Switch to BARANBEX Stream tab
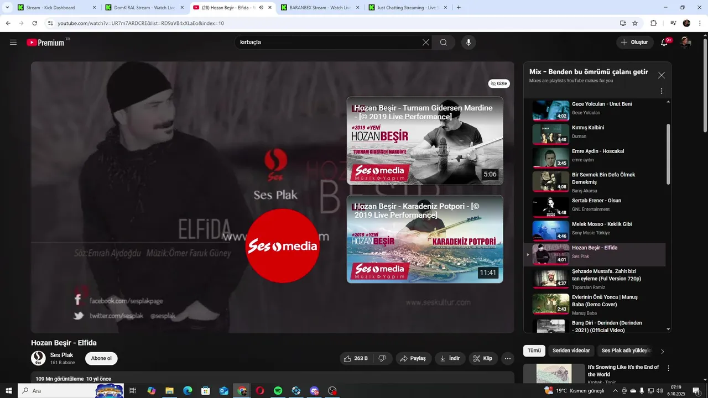The height and width of the screenshot is (398, 708). click(320, 8)
